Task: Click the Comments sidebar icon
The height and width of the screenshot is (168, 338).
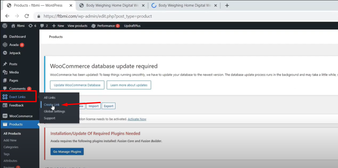Action: pos(5,89)
